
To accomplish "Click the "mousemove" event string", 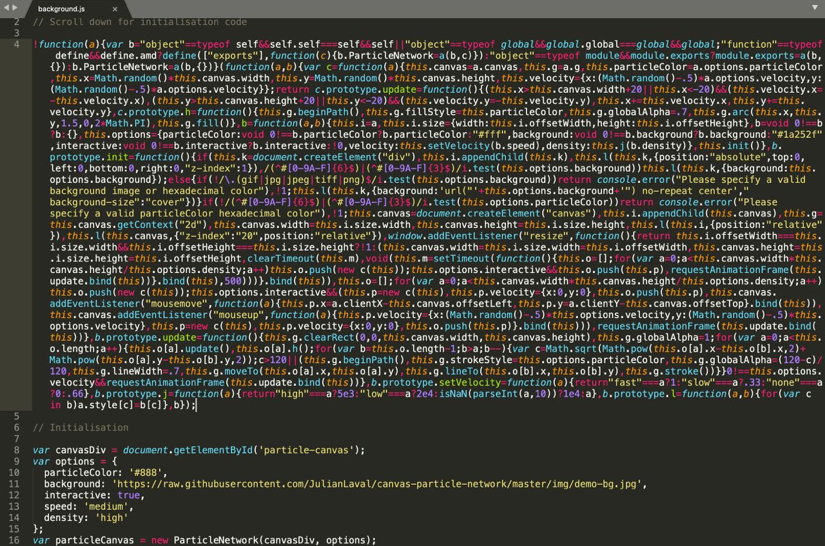I will 177,303.
